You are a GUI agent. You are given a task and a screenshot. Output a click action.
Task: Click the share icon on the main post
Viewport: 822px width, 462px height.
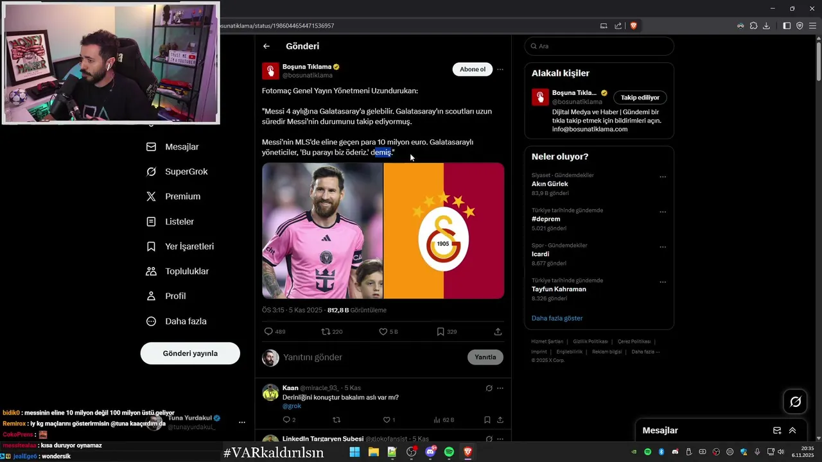[498, 332]
